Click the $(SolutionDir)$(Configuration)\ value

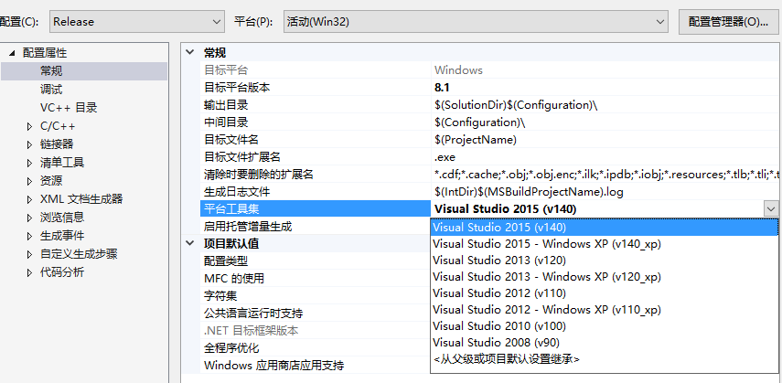516,105
